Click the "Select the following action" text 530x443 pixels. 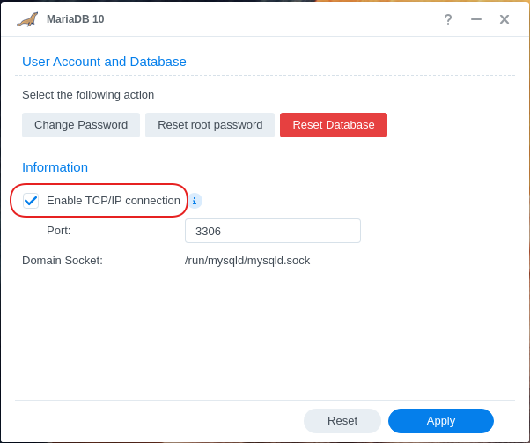(88, 95)
